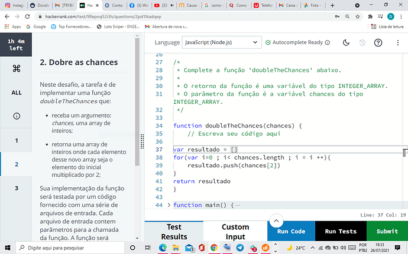This screenshot has height=254, width=408.
Task: Go to question 1 in sidebar
Action: point(16,140)
